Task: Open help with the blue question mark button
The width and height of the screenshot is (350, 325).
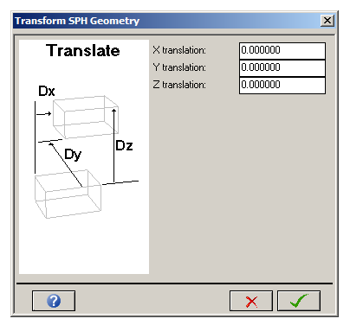Action: 54,301
